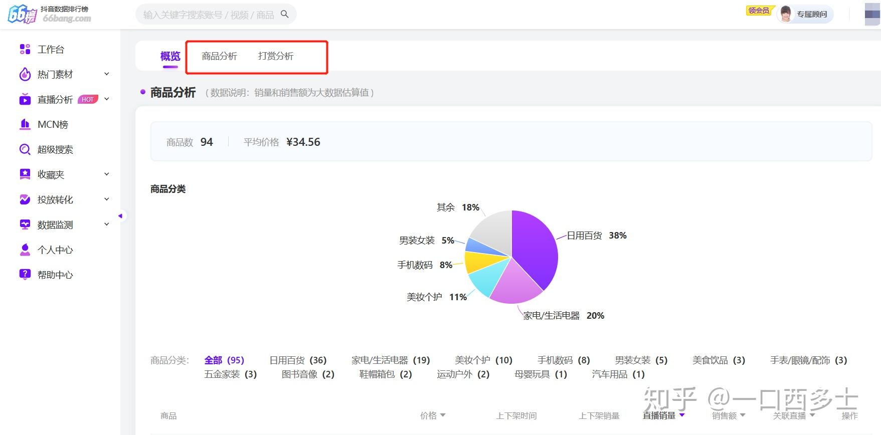
Task: Click the 专属顾问 avatar
Action: pos(786,14)
